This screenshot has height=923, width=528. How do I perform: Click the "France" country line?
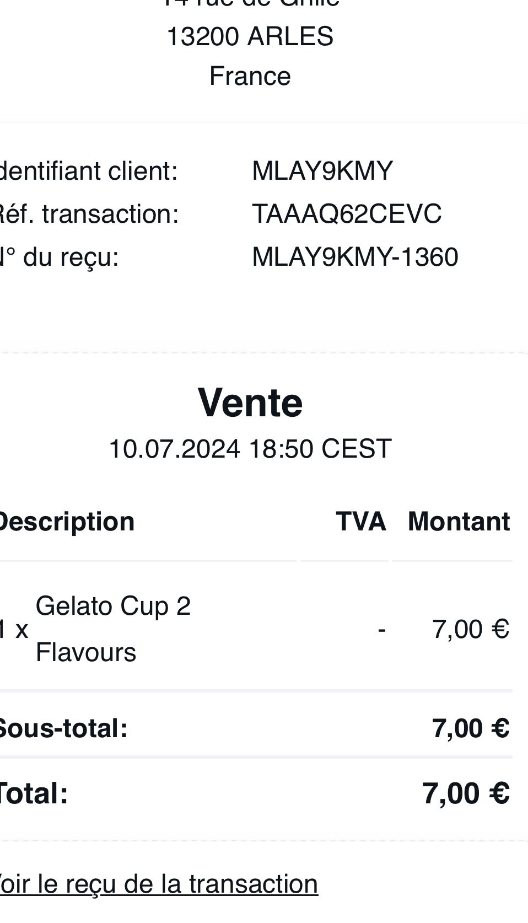pyautogui.click(x=250, y=76)
